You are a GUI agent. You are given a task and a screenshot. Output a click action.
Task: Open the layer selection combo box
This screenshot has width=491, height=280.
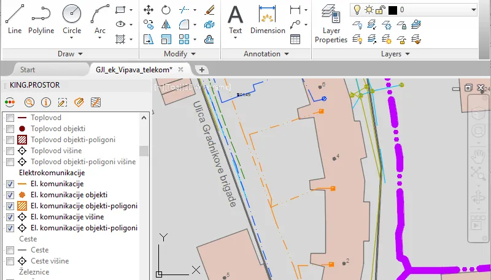pos(473,10)
